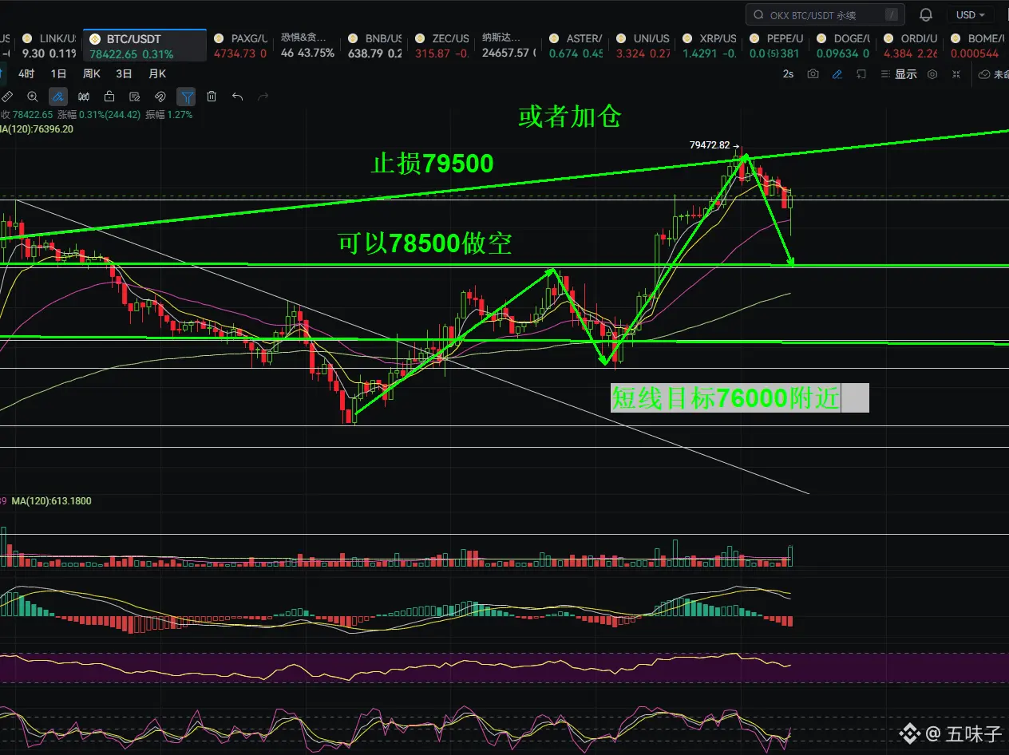Switch to the 3日 timeframe
1009x755 pixels.
(x=124, y=73)
